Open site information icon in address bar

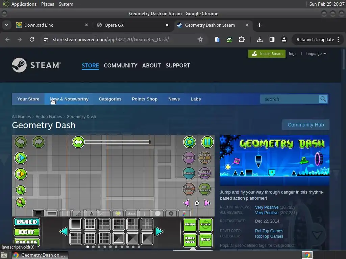click(46, 39)
